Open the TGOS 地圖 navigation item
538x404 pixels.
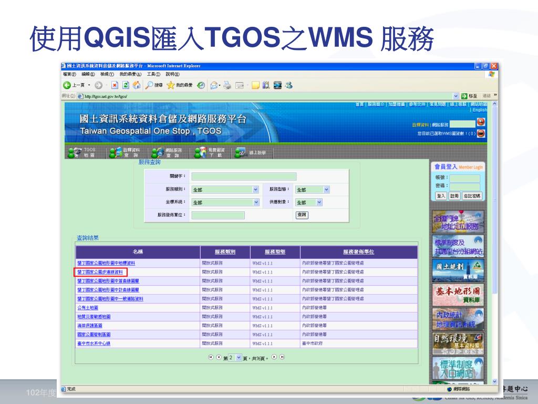pos(82,152)
